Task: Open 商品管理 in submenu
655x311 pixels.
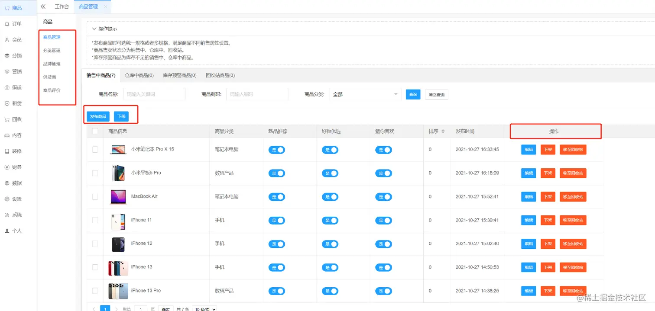Action: tap(52, 37)
